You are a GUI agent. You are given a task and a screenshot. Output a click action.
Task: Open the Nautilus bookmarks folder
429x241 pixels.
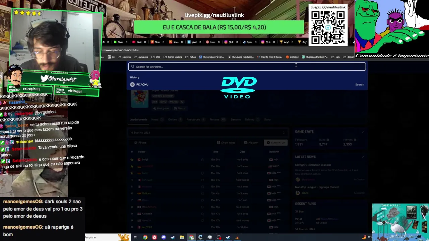tap(125, 57)
